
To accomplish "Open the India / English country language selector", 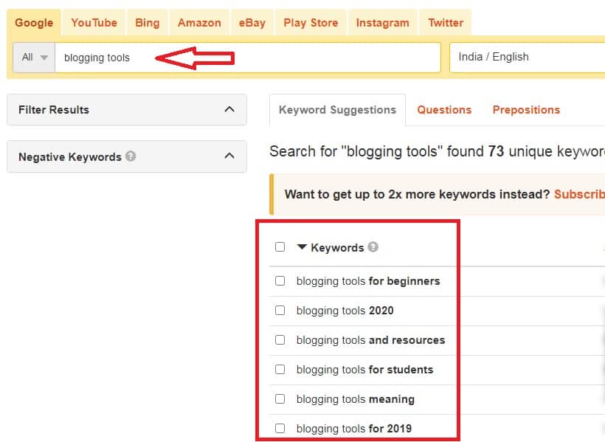I will click(x=527, y=57).
